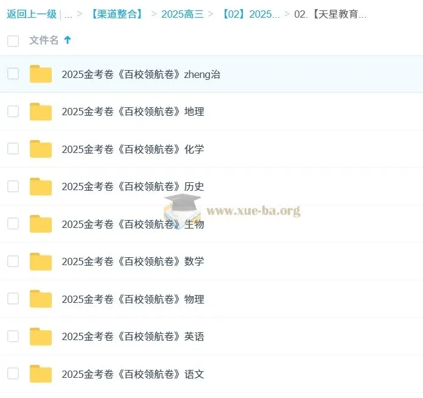Click 返回上一级 link
This screenshot has width=423, height=398.
(x=32, y=14)
